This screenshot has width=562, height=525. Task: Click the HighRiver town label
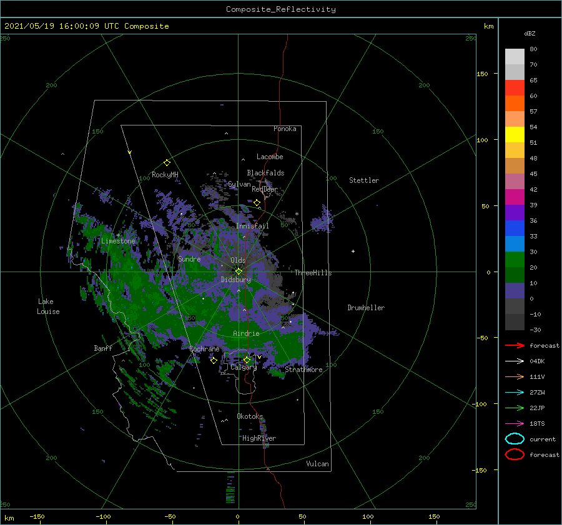pyautogui.click(x=259, y=438)
